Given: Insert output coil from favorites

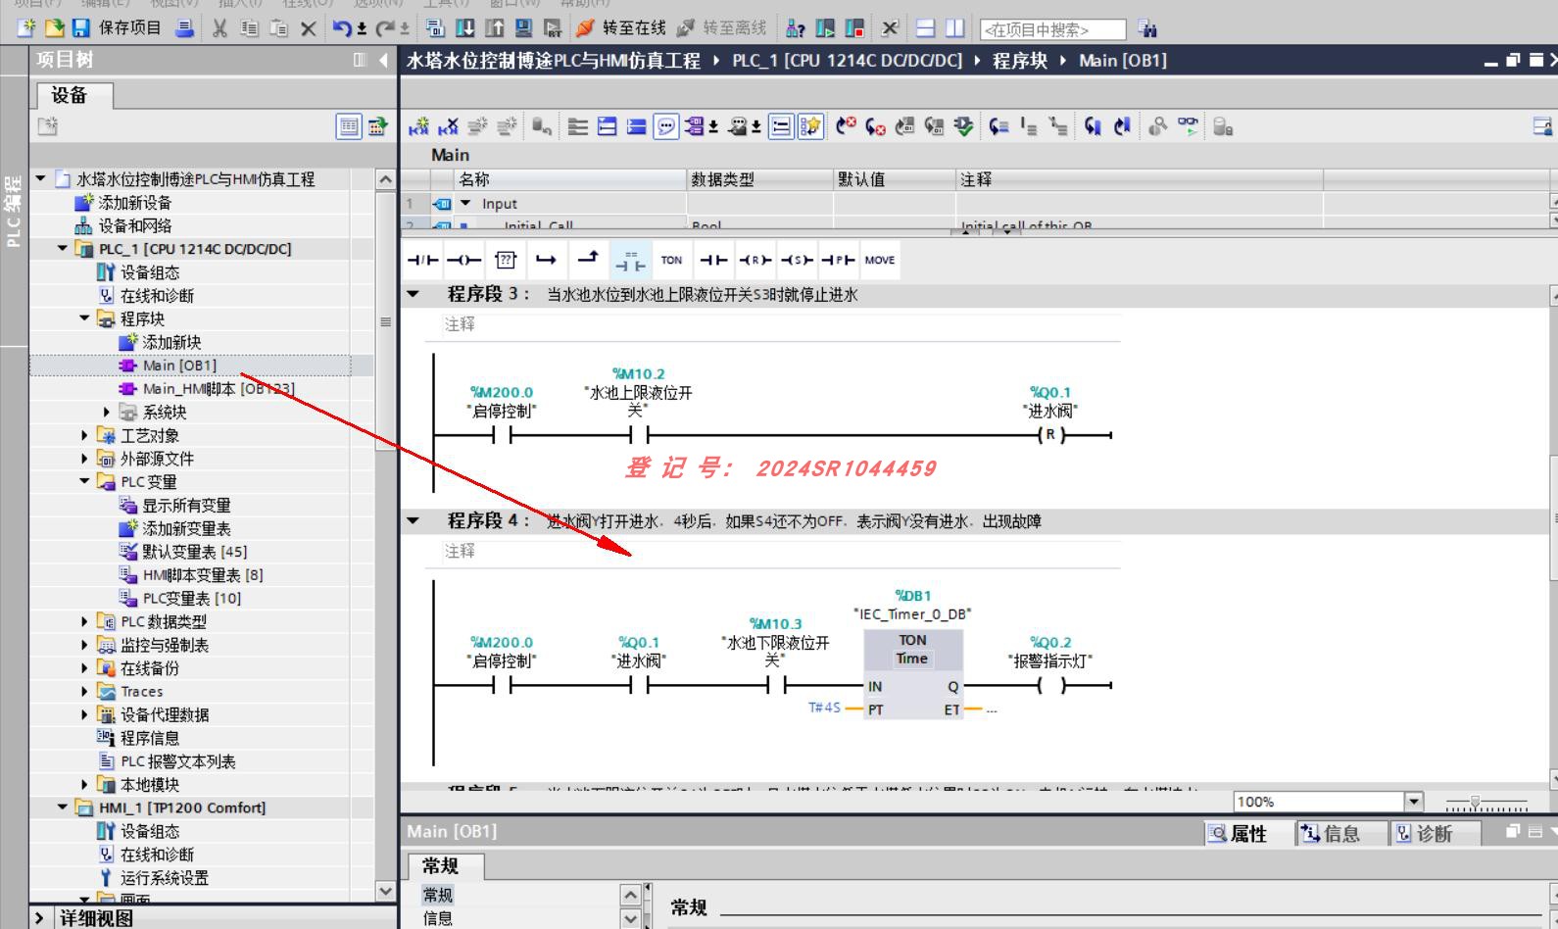Looking at the screenshot, I should [463, 260].
